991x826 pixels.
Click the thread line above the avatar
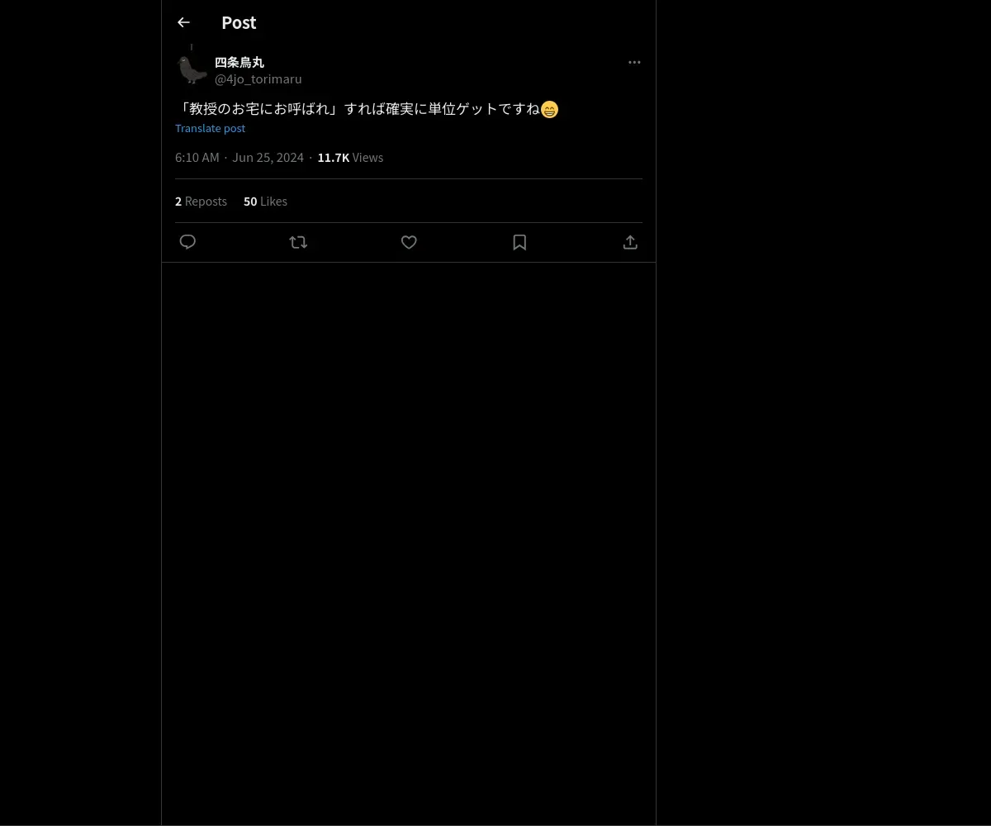point(192,47)
